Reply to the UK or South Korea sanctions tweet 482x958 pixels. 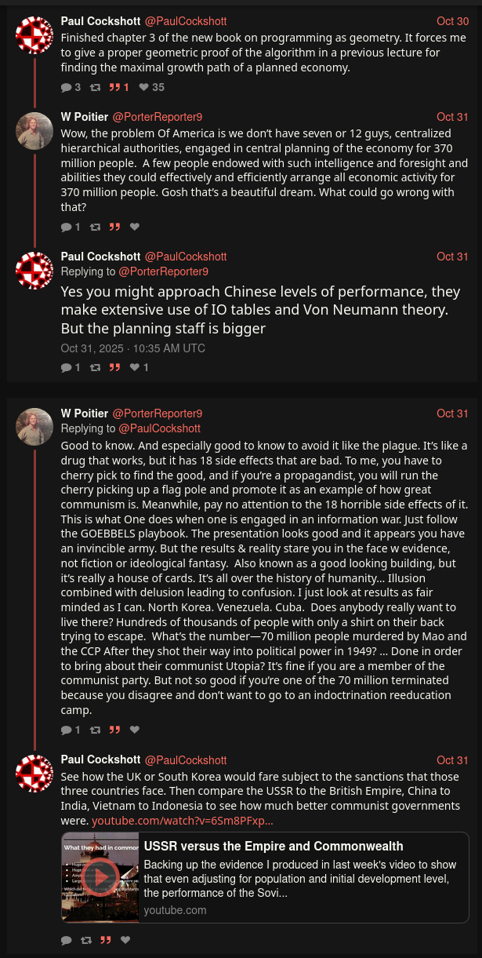[x=67, y=940]
